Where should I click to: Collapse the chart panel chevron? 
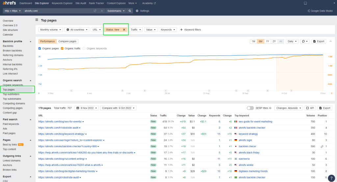pos(330,41)
